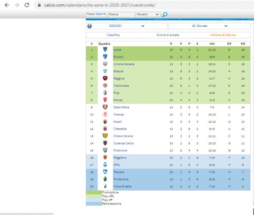Open the Paese Italia dropdown
Image resolution: width=254 pixels, height=215 pixels.
point(96,14)
